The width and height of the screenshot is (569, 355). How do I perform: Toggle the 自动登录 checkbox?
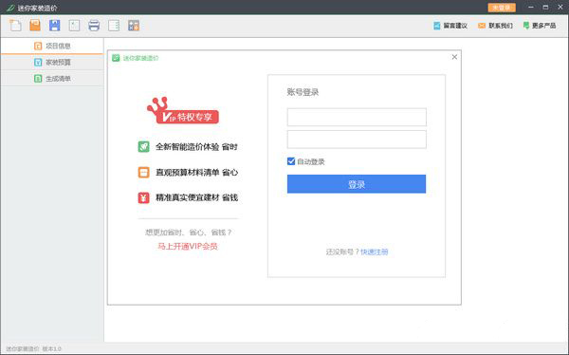291,161
